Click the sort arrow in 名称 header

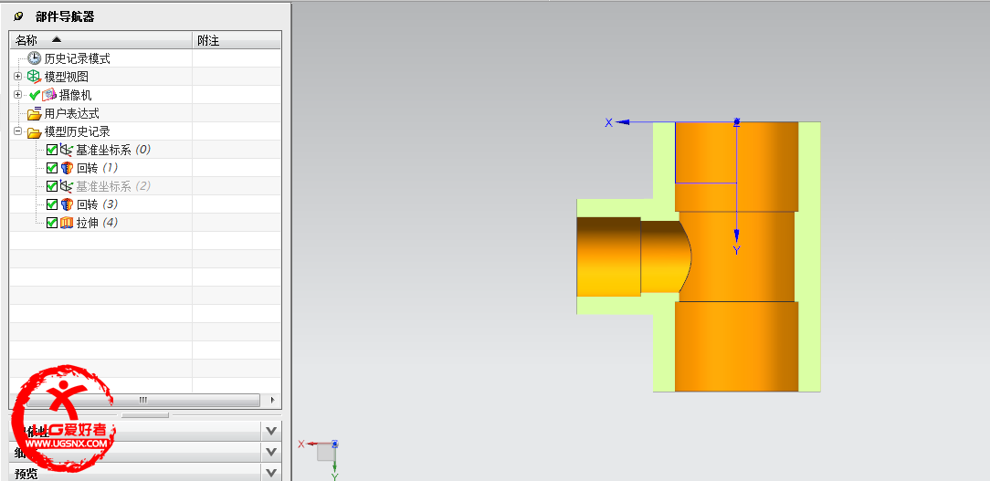coord(57,40)
